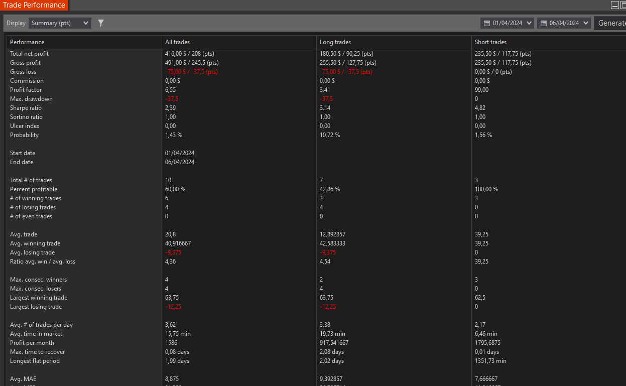626x386 pixels.
Task: Click the end date calendar icon
Action: (543, 23)
